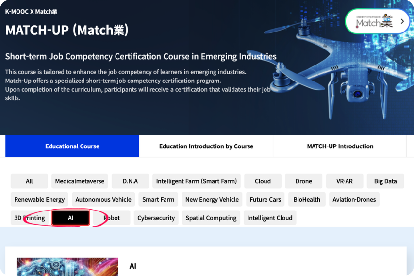Filter by Renewable Energy
Image resolution: width=414 pixels, height=276 pixels.
click(x=39, y=199)
